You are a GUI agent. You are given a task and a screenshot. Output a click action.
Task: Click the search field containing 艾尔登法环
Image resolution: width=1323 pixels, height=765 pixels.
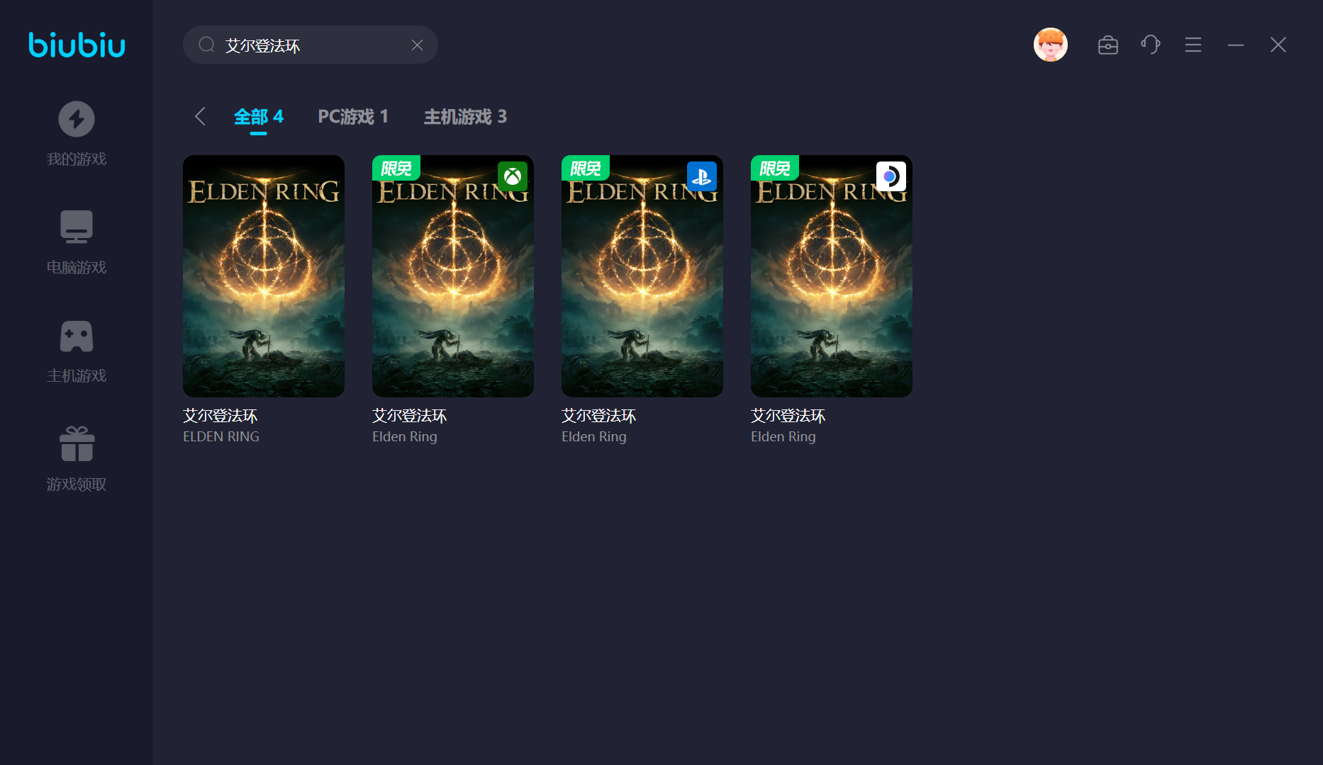(x=312, y=45)
